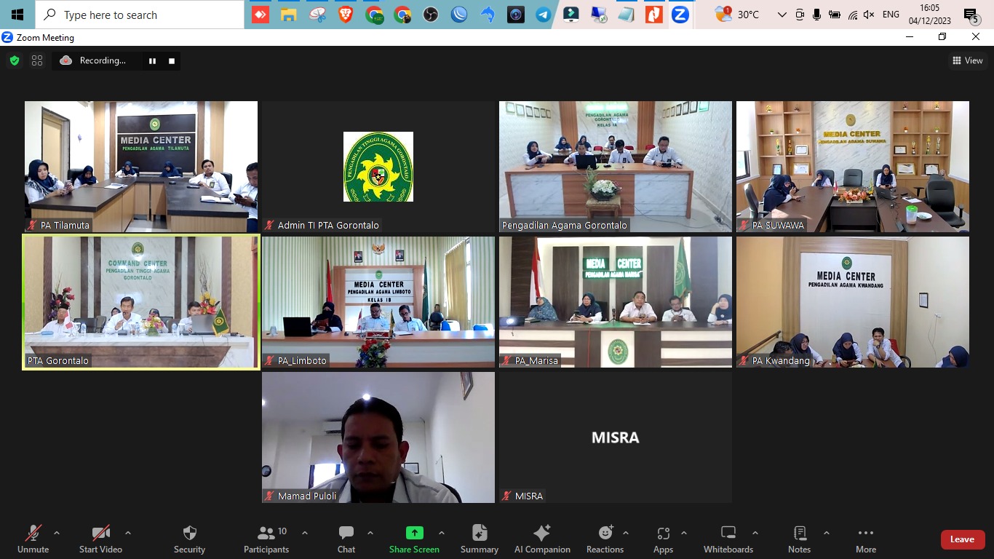Select the Mamad Puloli video tile
This screenshot has height=559, width=994.
click(x=378, y=437)
